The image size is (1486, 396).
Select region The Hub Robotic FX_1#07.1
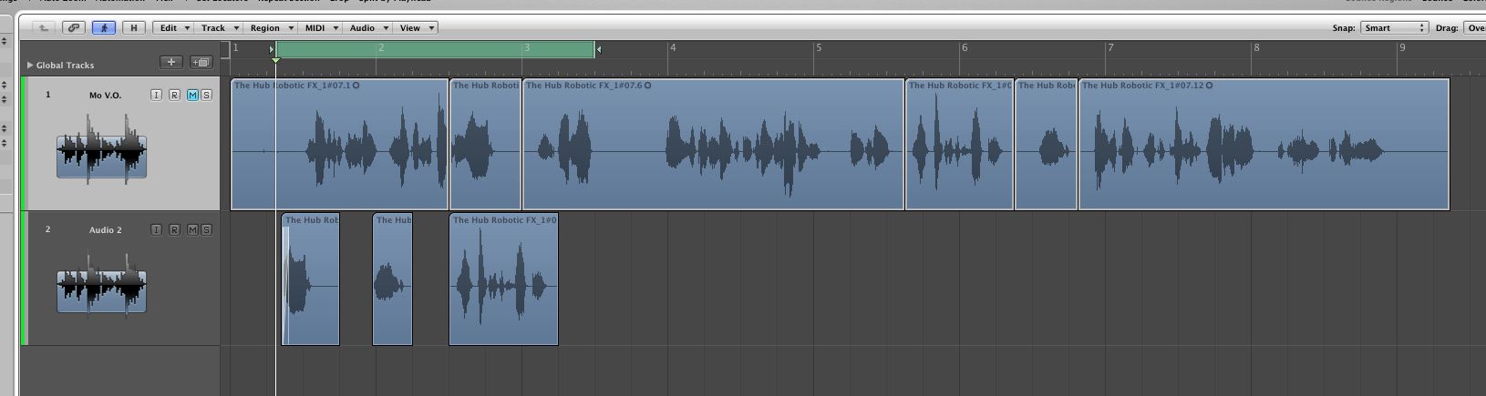pos(339,144)
